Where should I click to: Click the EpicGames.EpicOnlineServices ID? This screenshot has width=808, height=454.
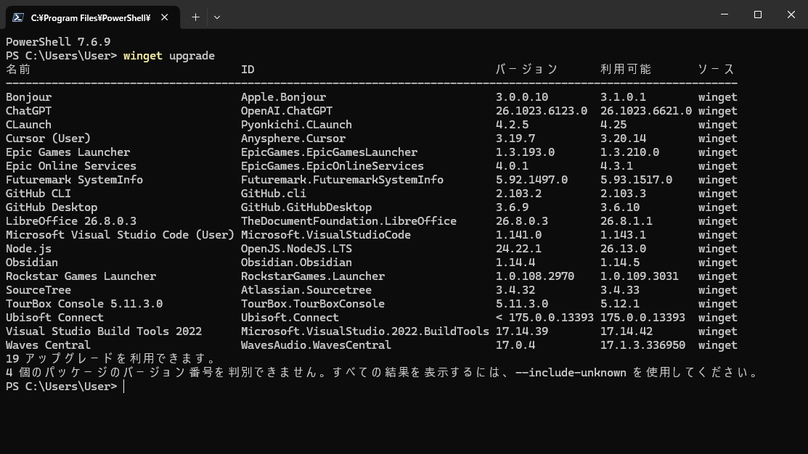(x=332, y=166)
